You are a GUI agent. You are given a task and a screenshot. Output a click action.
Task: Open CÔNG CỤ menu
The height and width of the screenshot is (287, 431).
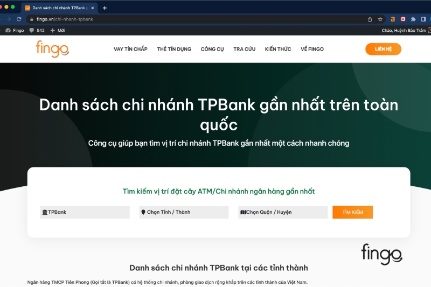pyautogui.click(x=212, y=49)
